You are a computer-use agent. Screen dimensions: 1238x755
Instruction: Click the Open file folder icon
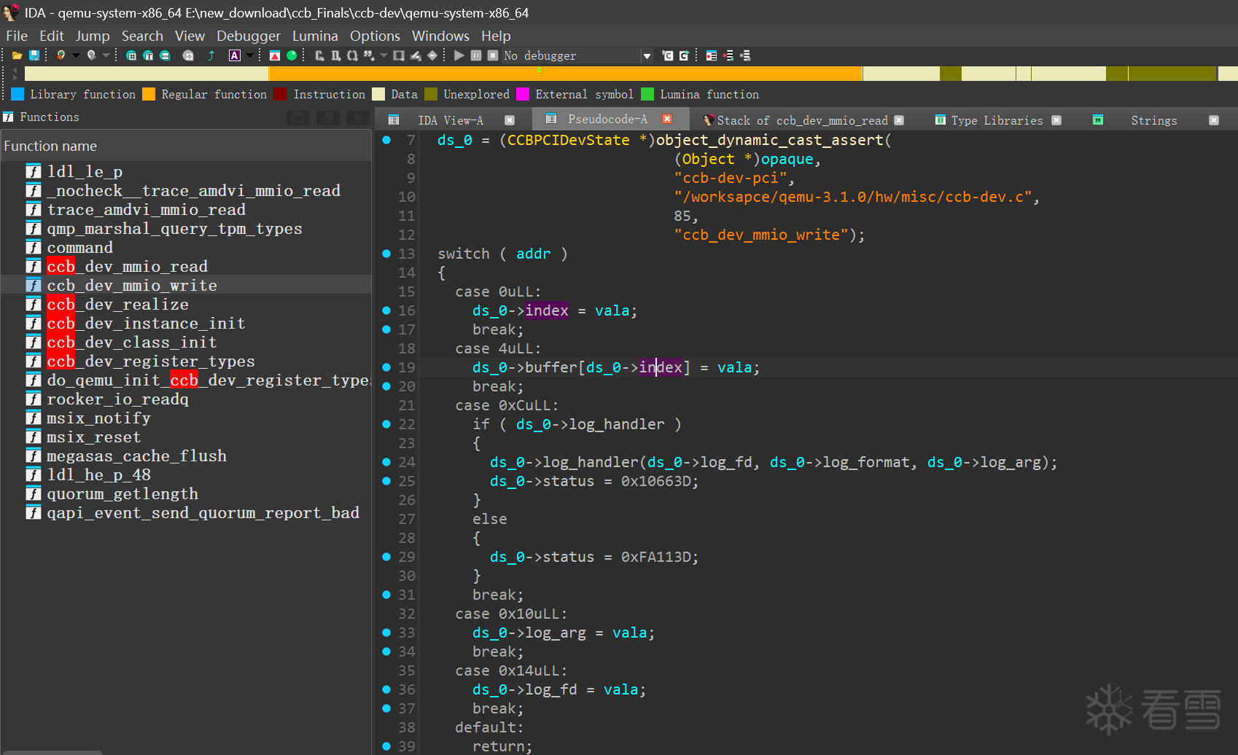(17, 55)
